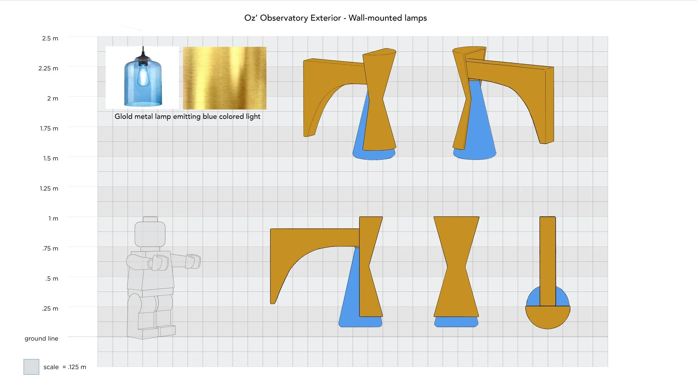Viewport: 697px width, 392px height.
Task: Click the blue glass pendant lamp photo
Action: [142, 78]
